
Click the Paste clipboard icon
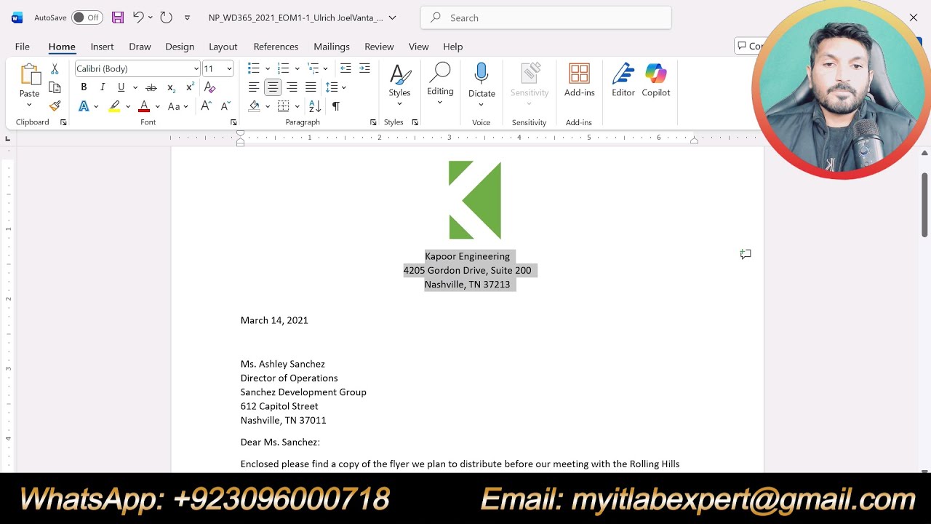(x=30, y=75)
